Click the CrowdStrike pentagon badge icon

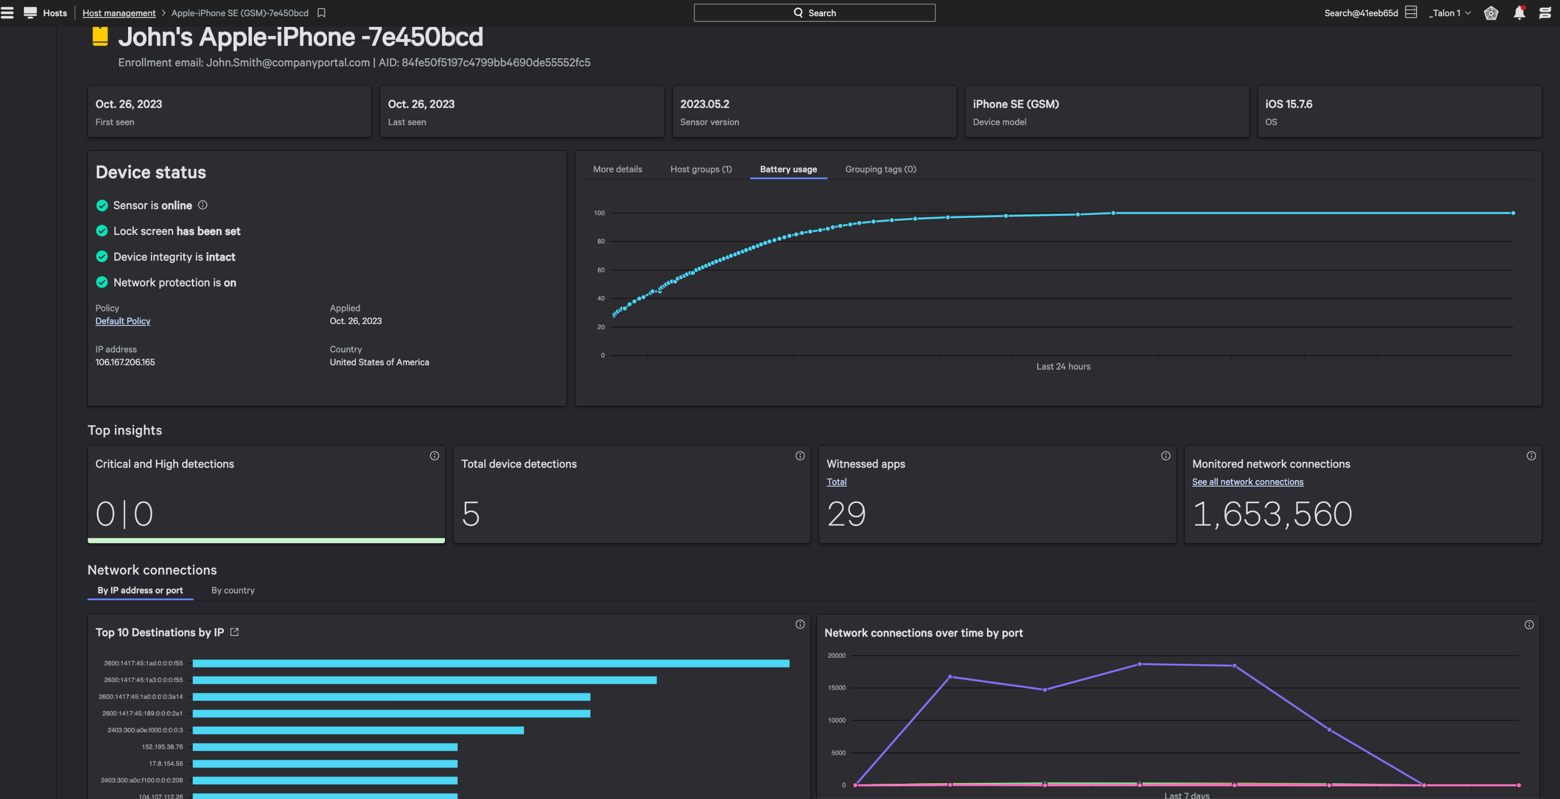pyautogui.click(x=1491, y=12)
